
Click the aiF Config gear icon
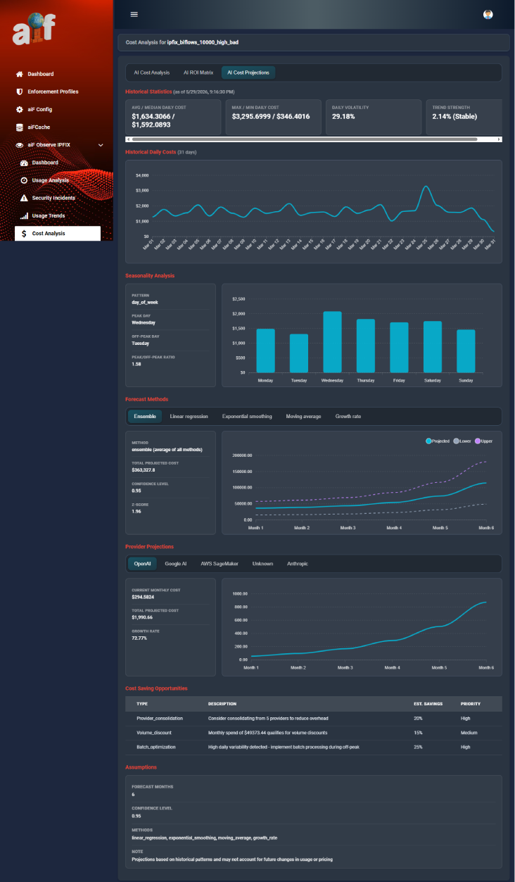20,110
